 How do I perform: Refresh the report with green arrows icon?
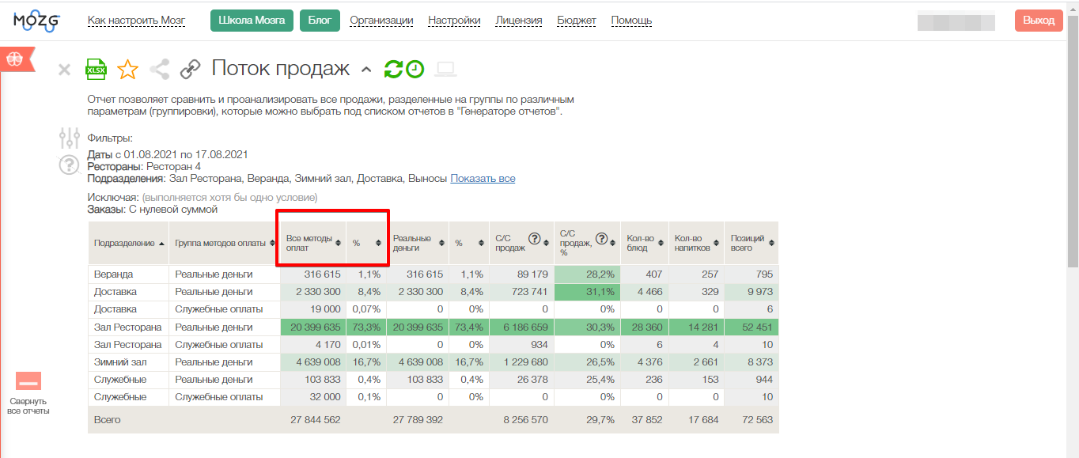[x=393, y=70]
